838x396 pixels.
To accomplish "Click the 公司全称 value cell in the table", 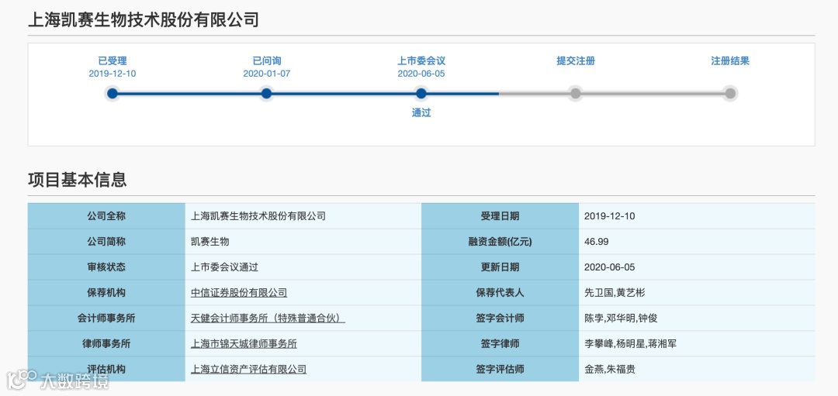I will 303,216.
